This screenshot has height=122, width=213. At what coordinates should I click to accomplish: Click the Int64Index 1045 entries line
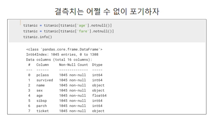tap(62, 54)
